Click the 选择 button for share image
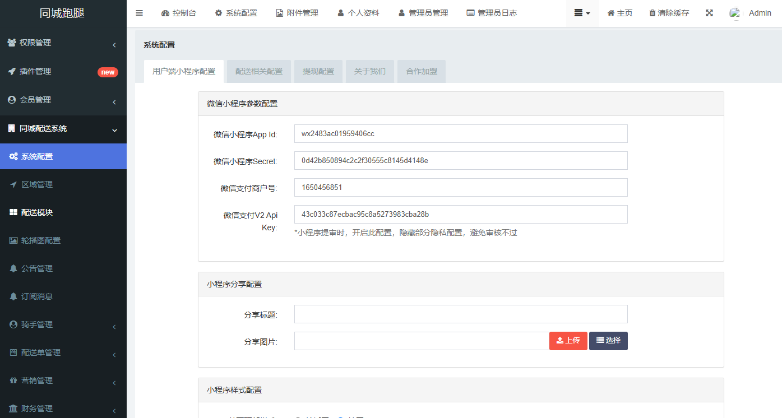Image resolution: width=782 pixels, height=418 pixels. click(x=608, y=341)
